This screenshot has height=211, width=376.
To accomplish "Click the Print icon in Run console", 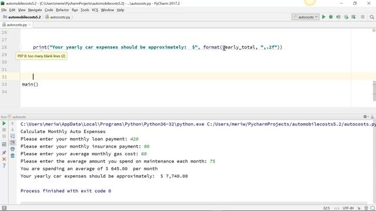I will click(x=12, y=149).
